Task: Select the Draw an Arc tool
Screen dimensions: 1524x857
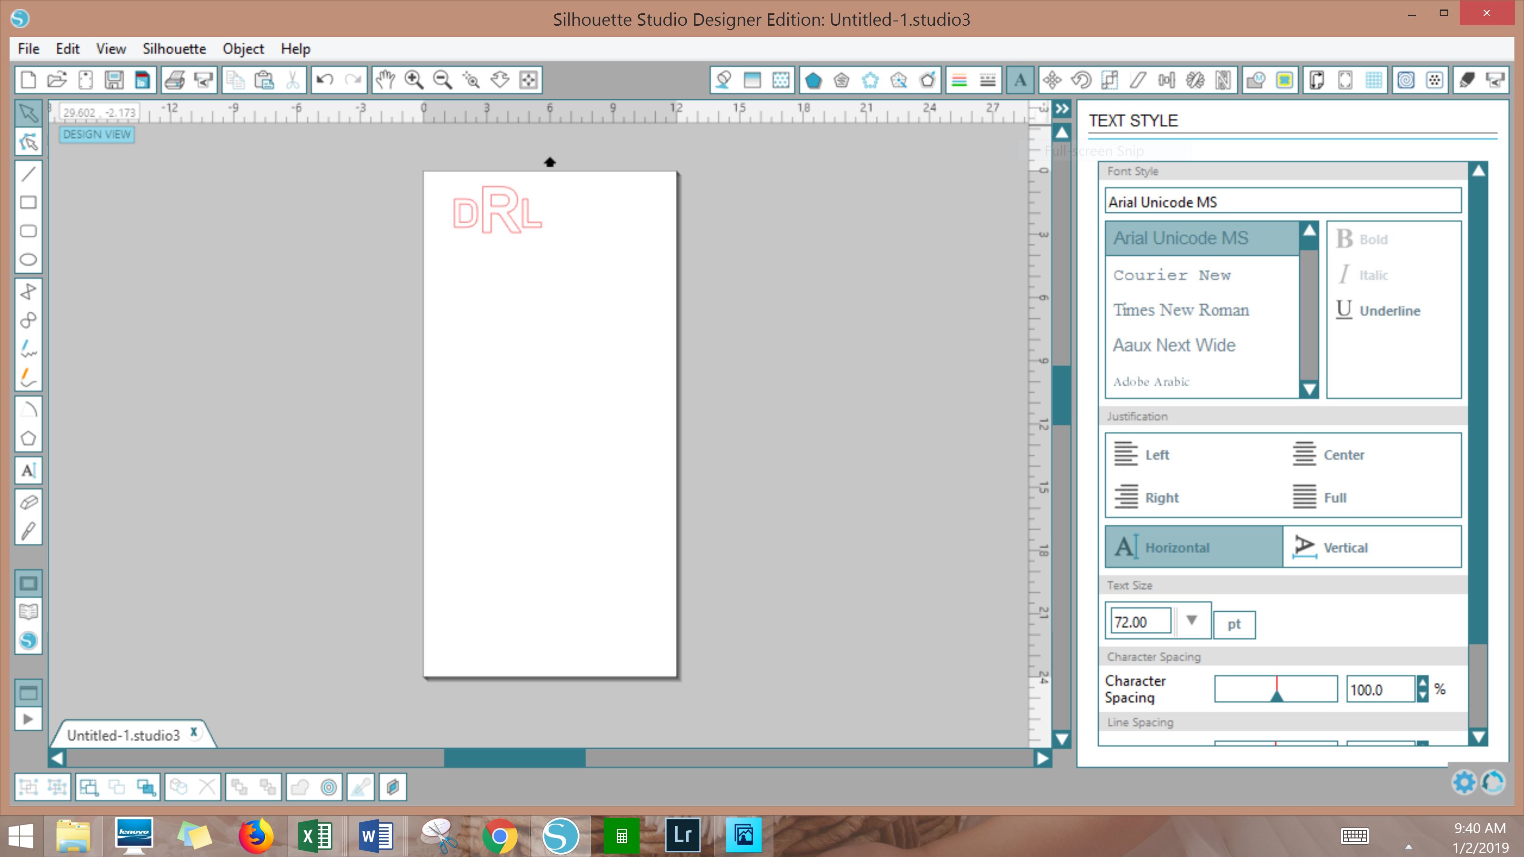Action: pyautogui.click(x=28, y=410)
